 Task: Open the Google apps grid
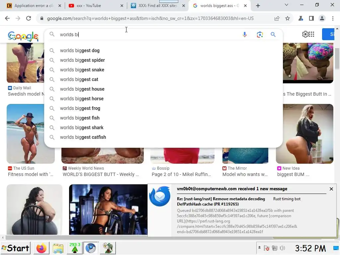[311, 34]
